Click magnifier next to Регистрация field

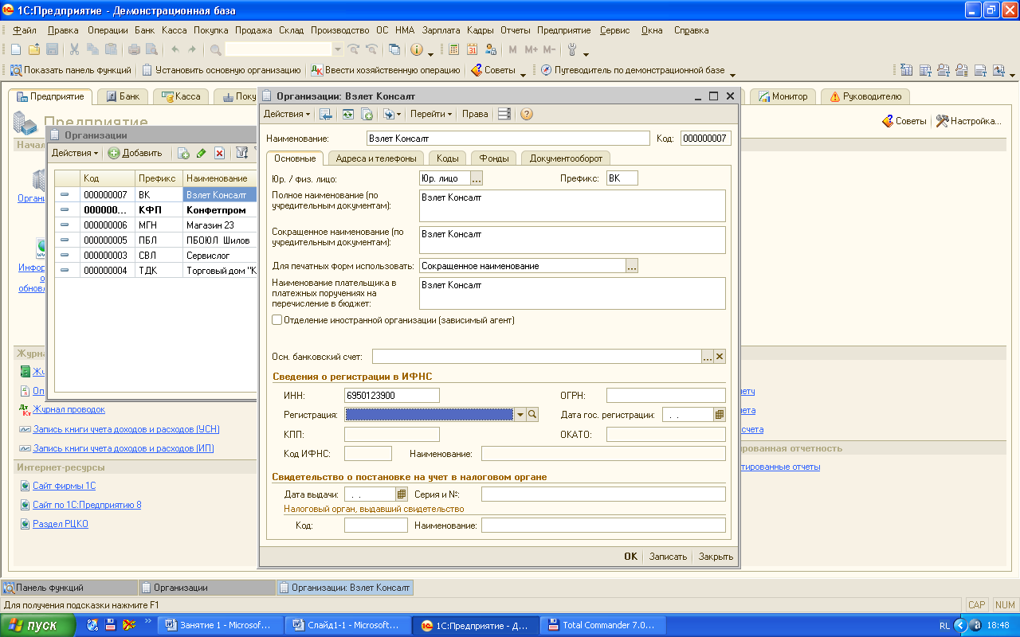tap(532, 414)
